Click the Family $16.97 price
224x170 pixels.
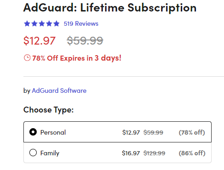point(131,153)
